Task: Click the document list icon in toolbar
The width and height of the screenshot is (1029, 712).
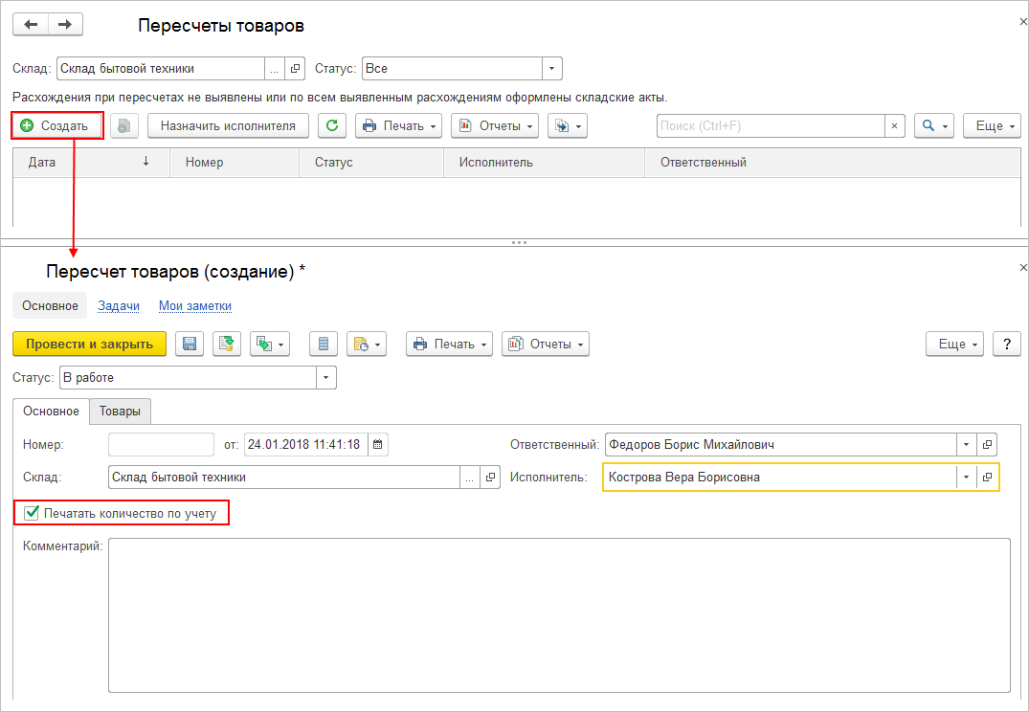Action: [x=324, y=344]
